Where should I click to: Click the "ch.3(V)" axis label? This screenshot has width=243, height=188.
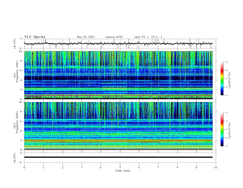pyautogui.click(x=14, y=158)
